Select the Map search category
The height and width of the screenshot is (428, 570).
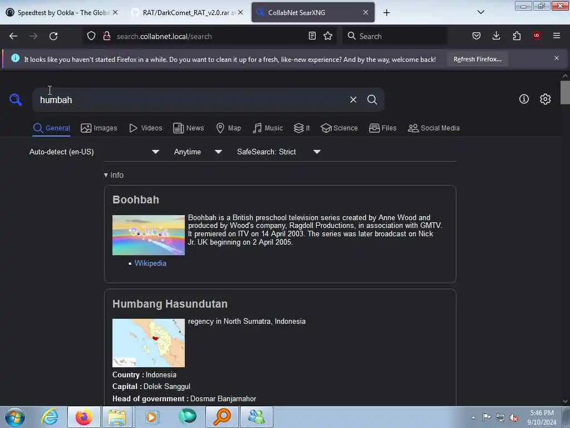click(x=228, y=128)
